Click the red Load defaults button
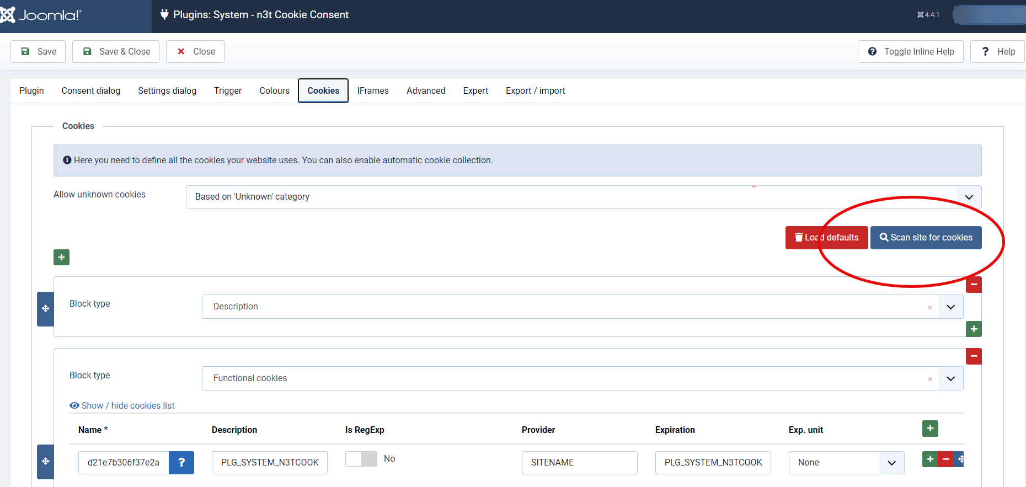The height and width of the screenshot is (487, 1026). click(827, 238)
